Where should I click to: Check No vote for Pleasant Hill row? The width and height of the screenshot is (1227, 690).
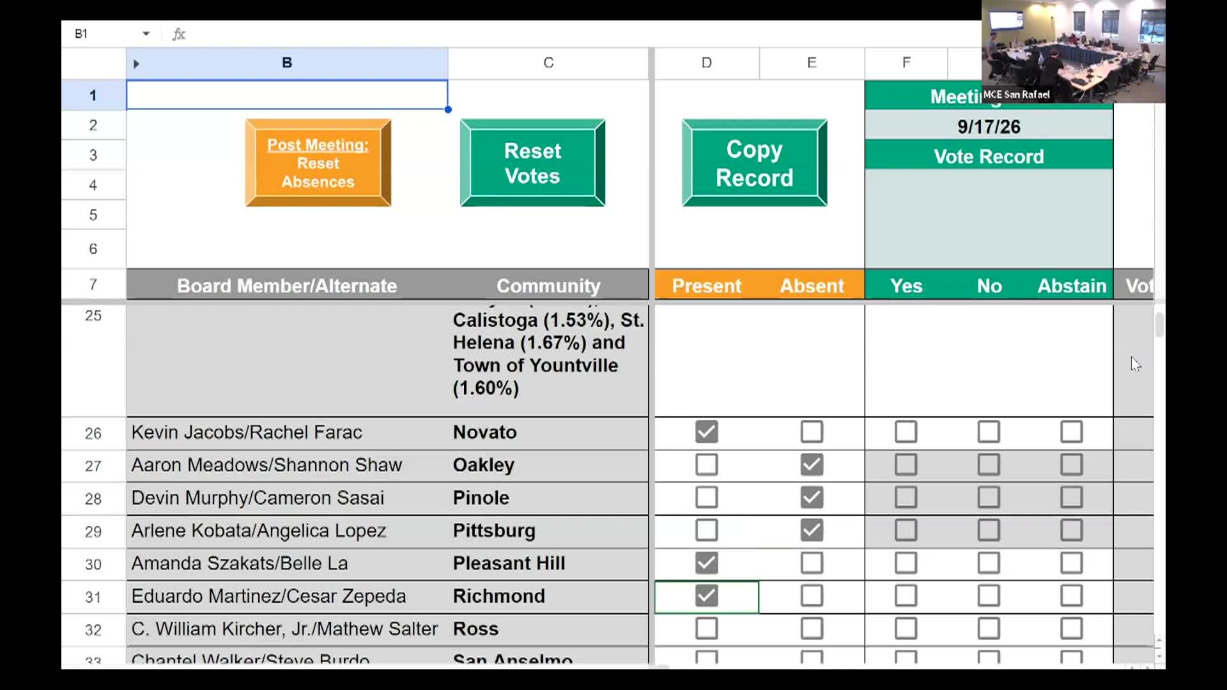click(989, 563)
